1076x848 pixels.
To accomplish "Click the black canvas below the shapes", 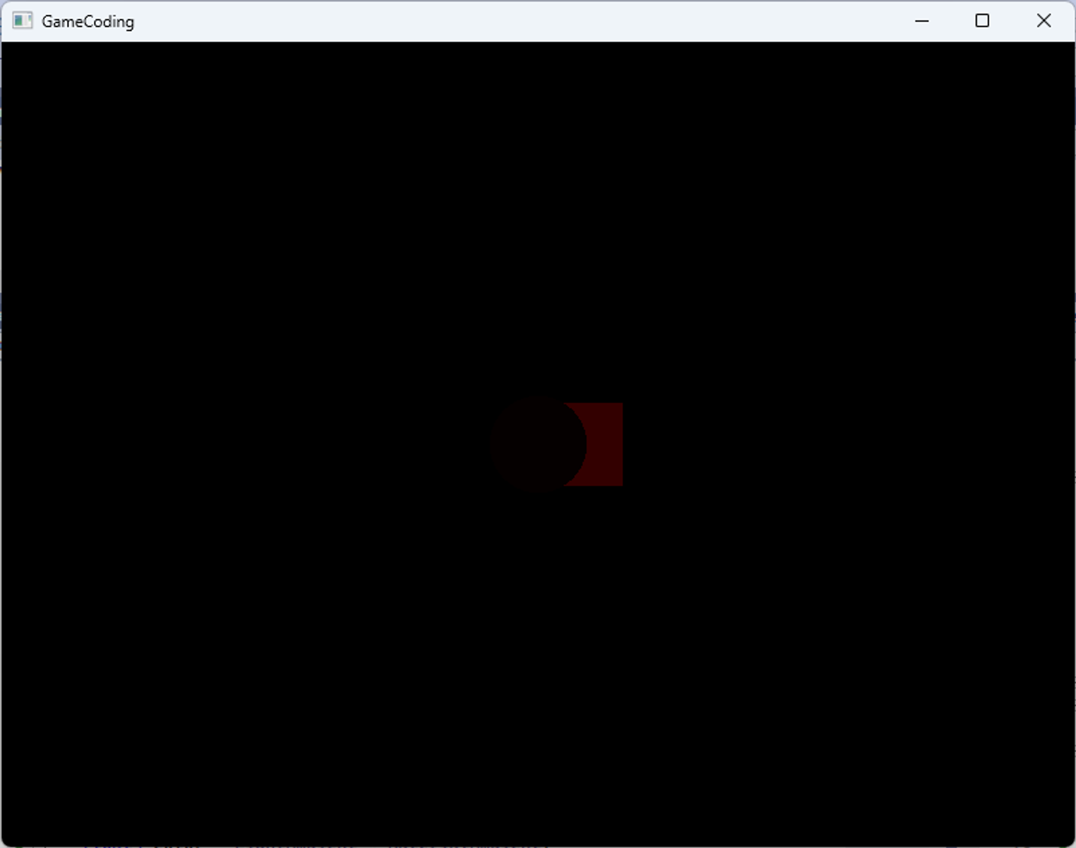I will coord(538,673).
